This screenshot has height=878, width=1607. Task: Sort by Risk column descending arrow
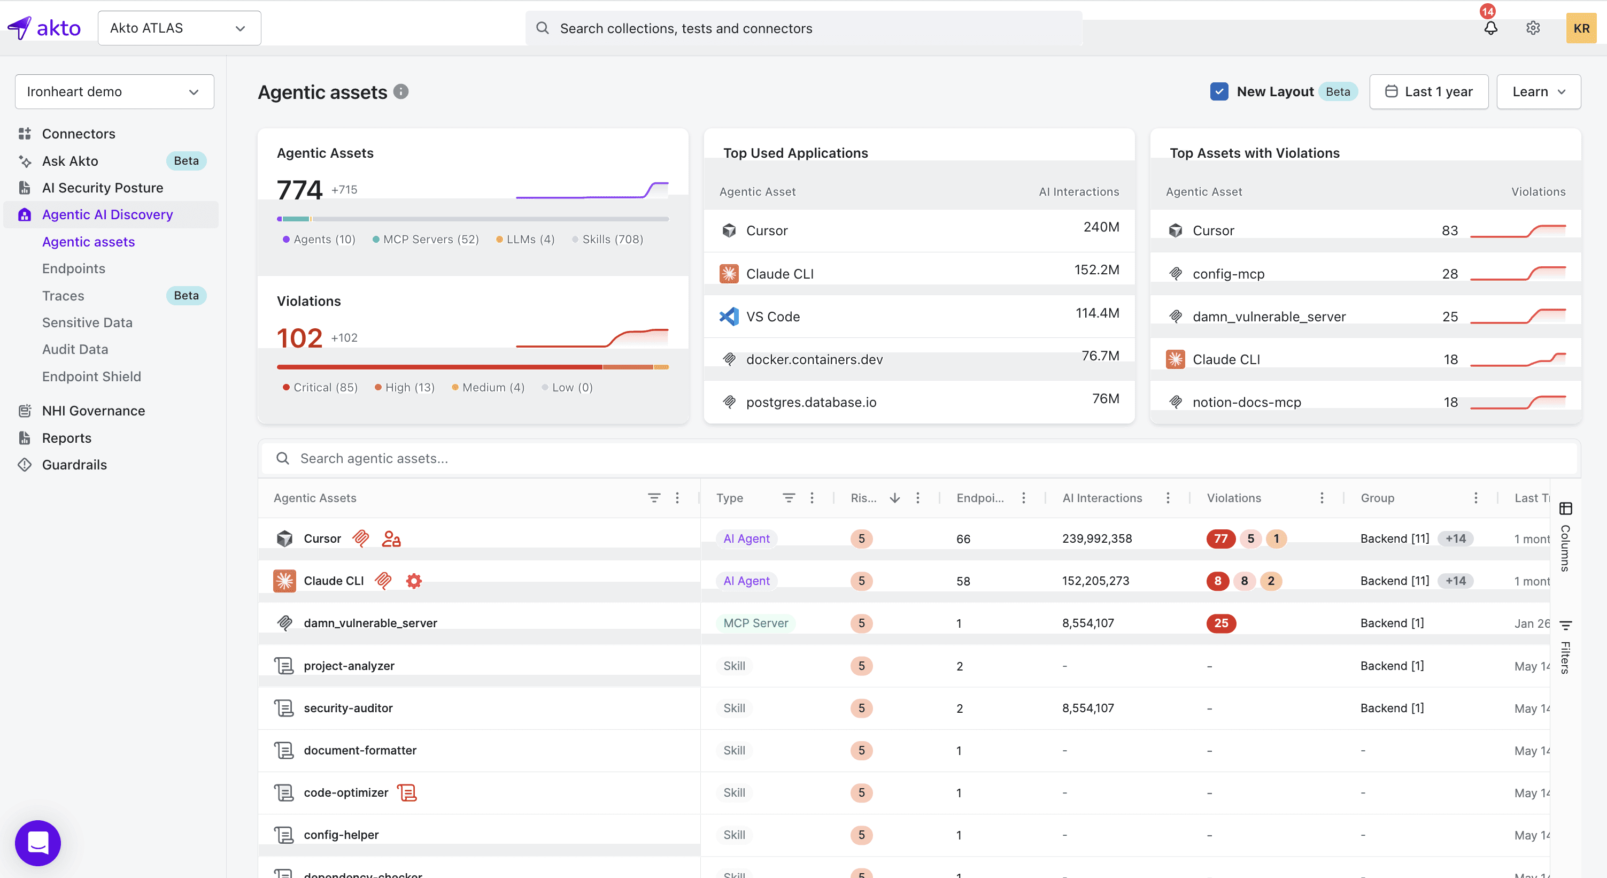(894, 498)
